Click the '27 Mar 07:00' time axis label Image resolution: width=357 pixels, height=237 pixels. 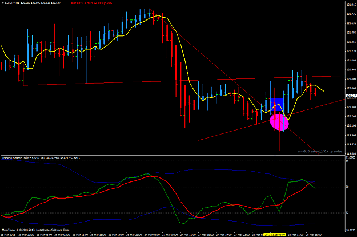point(170,235)
